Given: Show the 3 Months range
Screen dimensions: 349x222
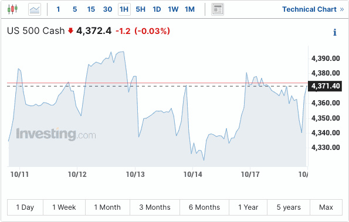Looking at the screenshot, I should click(155, 207).
